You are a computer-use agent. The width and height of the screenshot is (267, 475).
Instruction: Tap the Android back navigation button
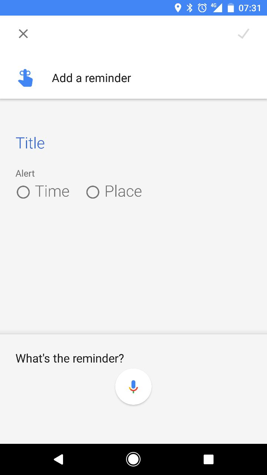[58, 459]
